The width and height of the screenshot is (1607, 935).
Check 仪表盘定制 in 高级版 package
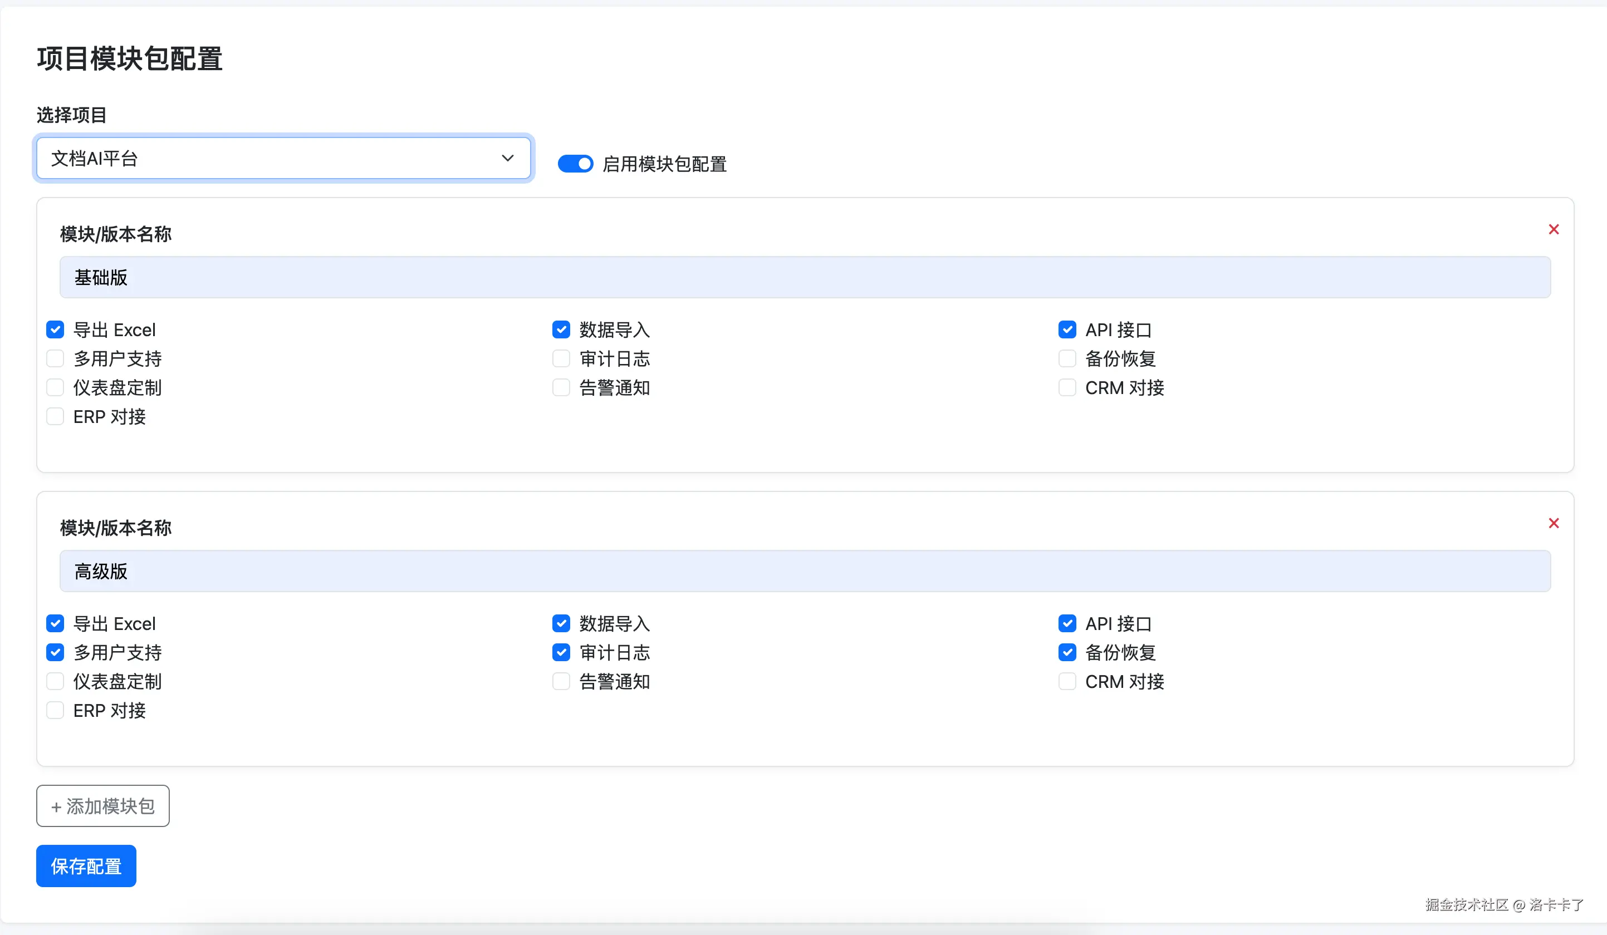tap(56, 681)
